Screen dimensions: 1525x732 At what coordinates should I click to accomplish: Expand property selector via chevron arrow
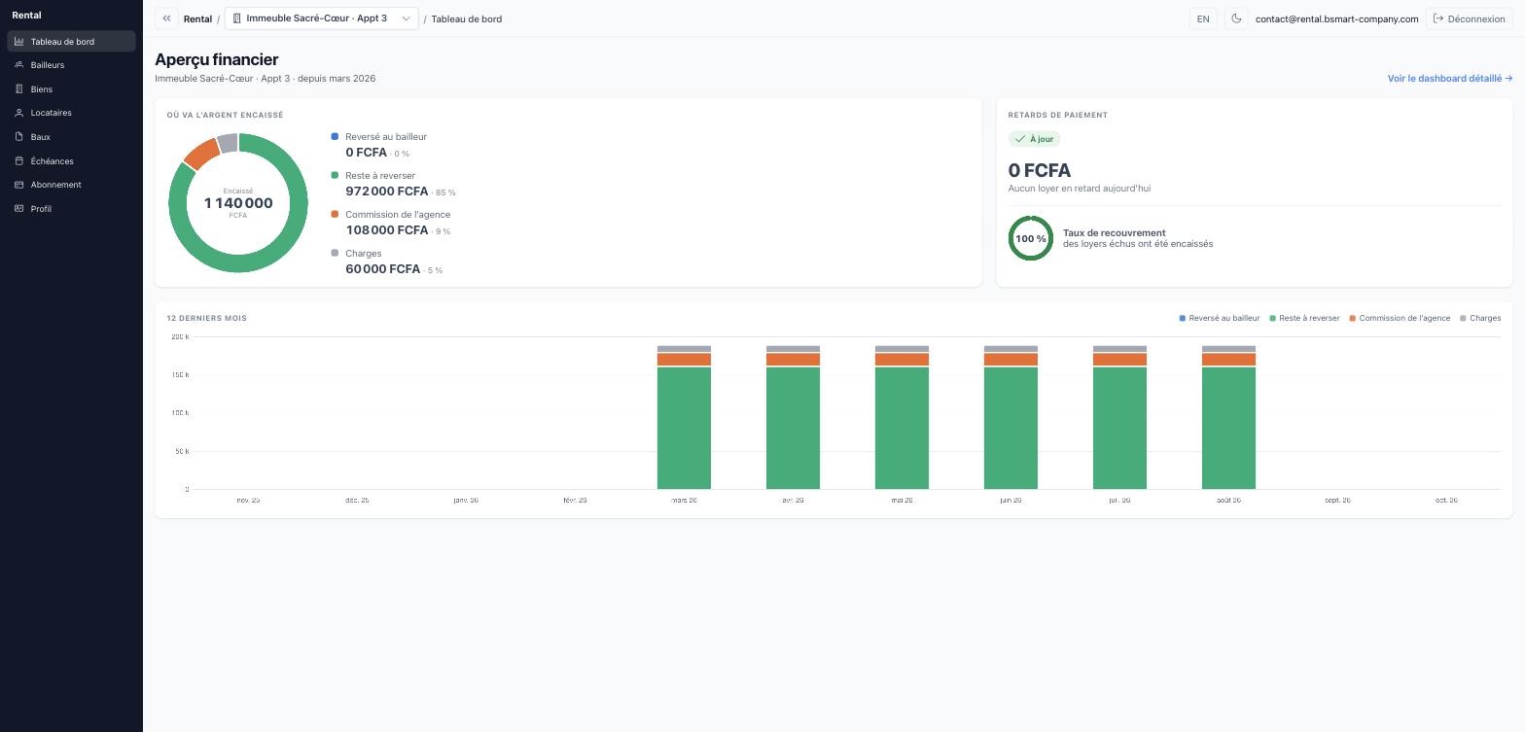406,18
